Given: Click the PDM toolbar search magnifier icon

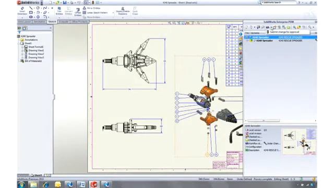Looking at the screenshot, I should point(309,27).
